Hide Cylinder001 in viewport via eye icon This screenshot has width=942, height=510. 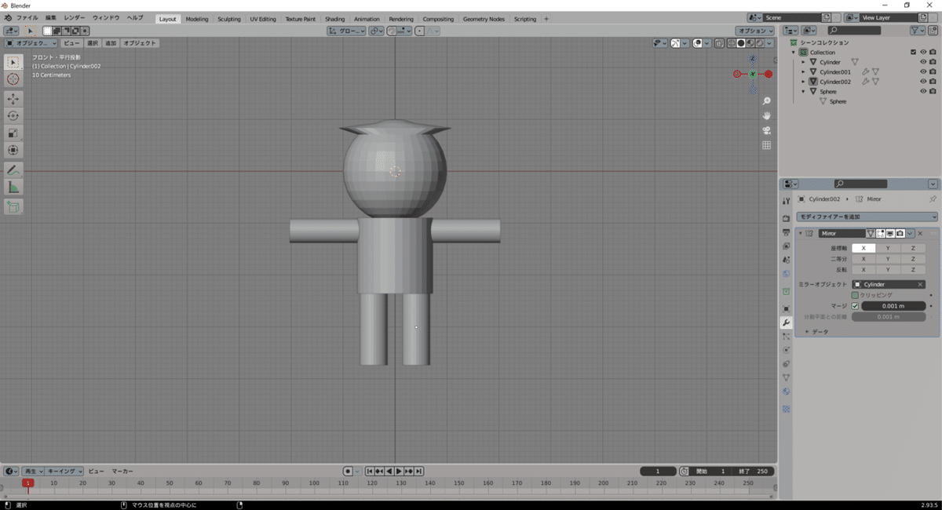(922, 72)
